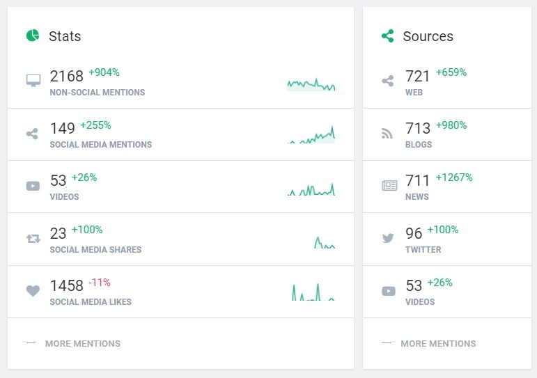Click the monitor icon for non-social mentions
Screen dimensions: 537x378
pyautogui.click(x=33, y=81)
